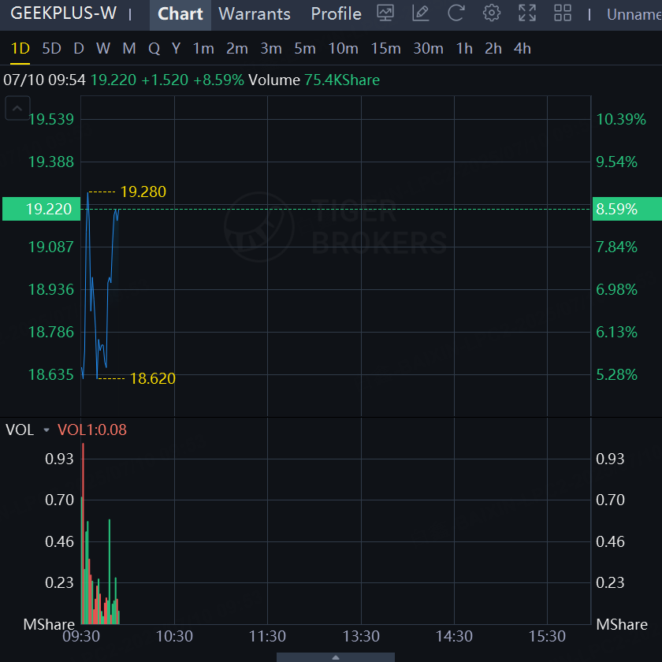This screenshot has width=662, height=662.
Task: Select the 4h interval
Action: (523, 49)
